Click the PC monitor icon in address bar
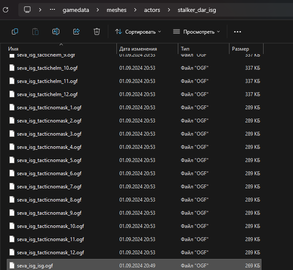The height and width of the screenshot is (270, 293). 27,9
